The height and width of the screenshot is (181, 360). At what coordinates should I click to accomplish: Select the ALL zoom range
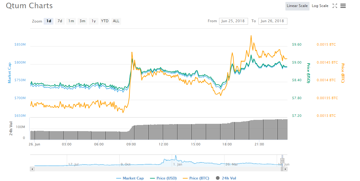click(116, 21)
